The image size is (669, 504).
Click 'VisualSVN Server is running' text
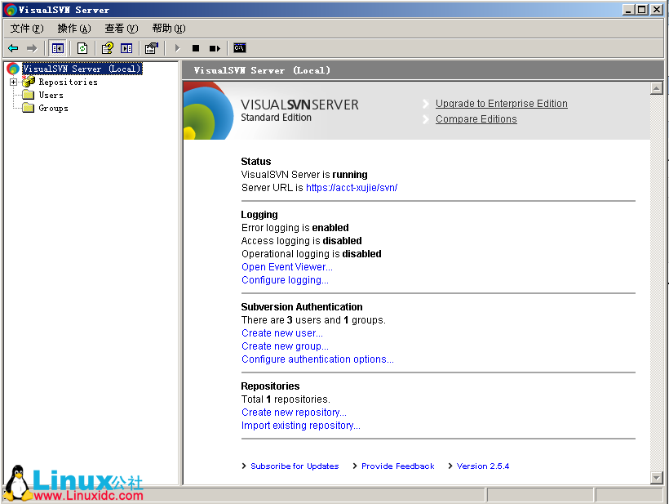pyautogui.click(x=304, y=175)
